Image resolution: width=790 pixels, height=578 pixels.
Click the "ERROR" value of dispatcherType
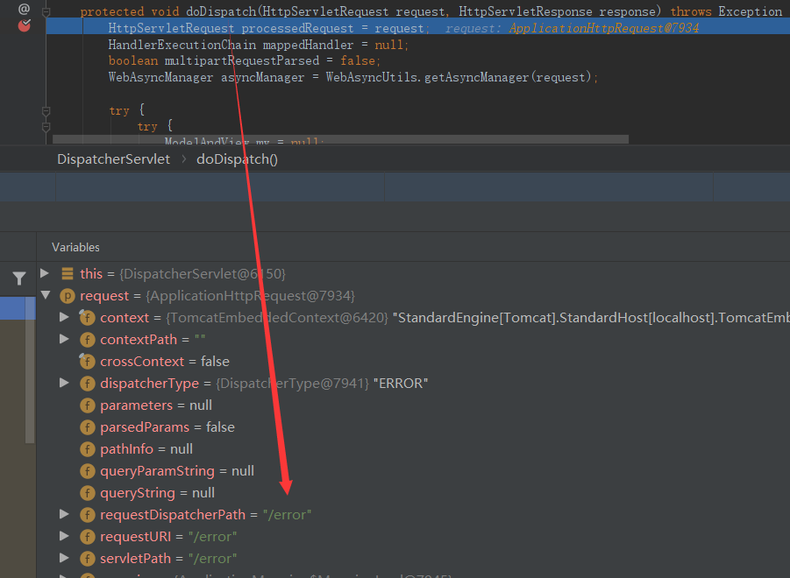click(x=401, y=384)
